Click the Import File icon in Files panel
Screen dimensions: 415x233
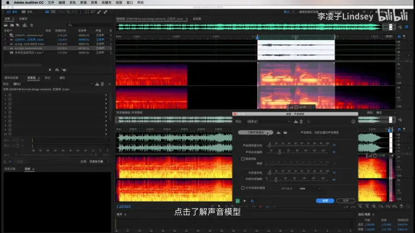point(12,25)
